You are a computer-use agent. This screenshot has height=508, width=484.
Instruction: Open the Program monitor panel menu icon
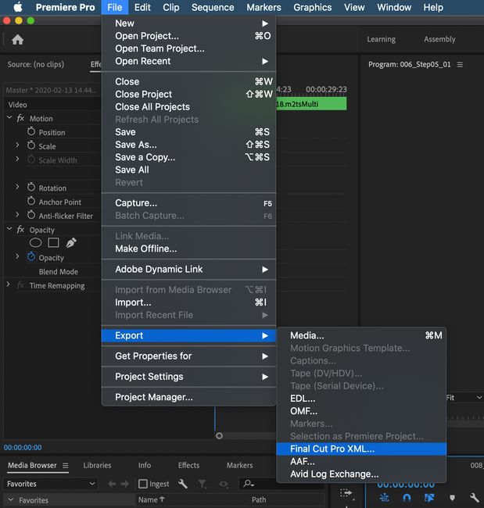pyautogui.click(x=460, y=65)
